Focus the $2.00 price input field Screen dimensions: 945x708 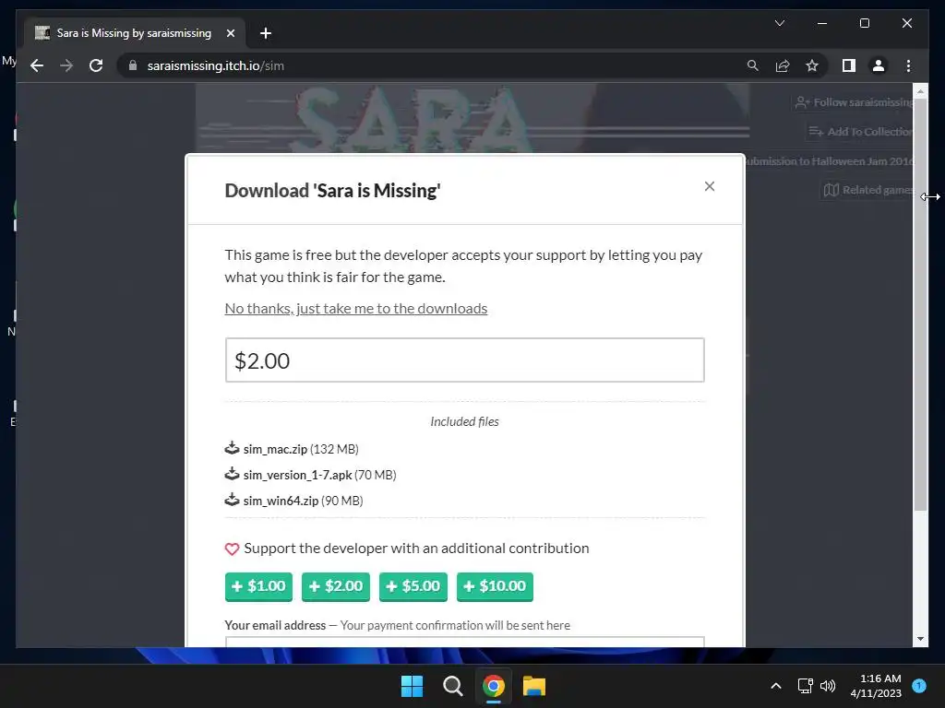point(465,360)
